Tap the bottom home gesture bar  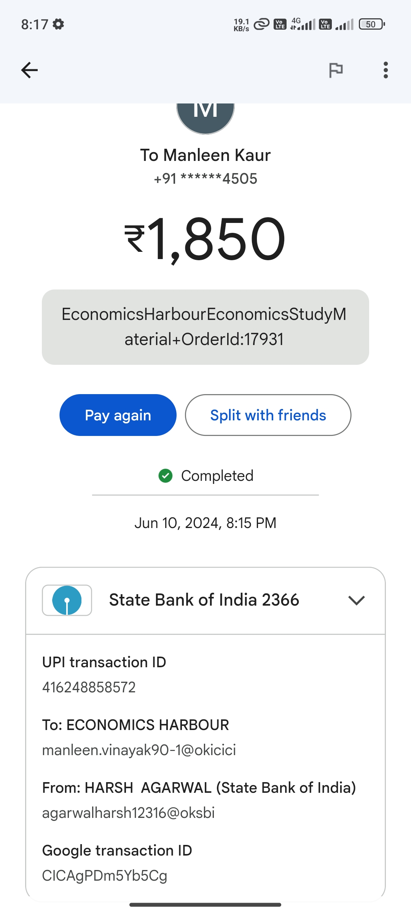coord(205,905)
